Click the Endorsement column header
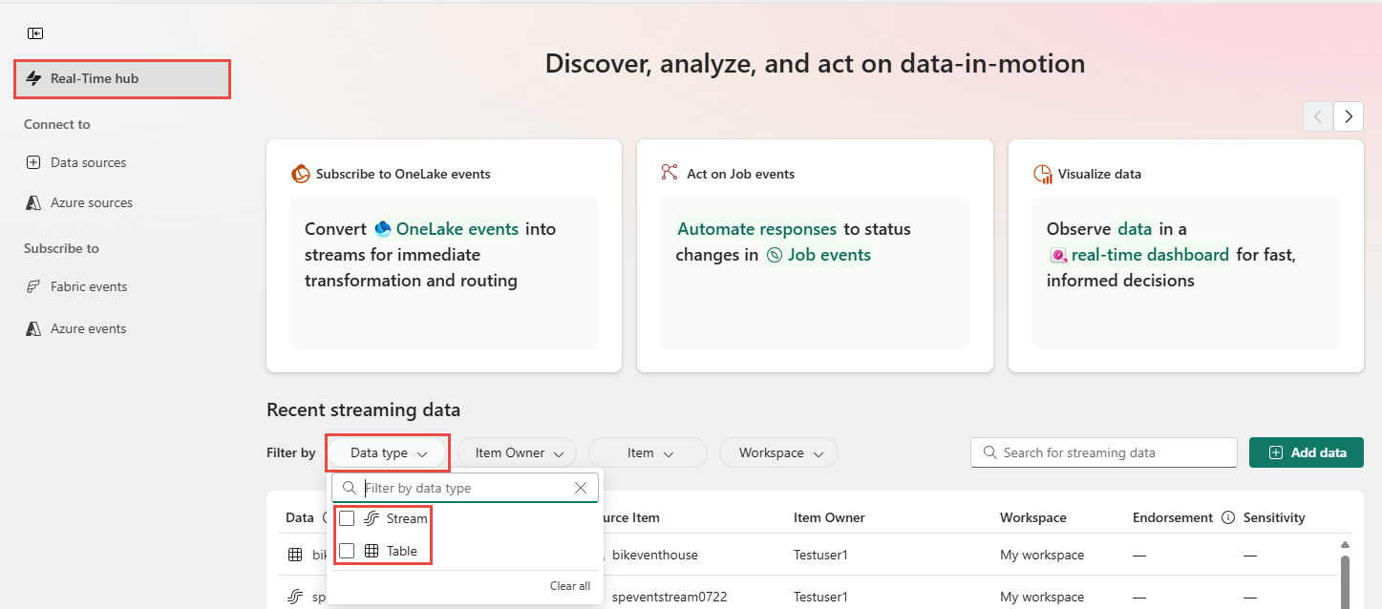The image size is (1382, 609). 1172,517
